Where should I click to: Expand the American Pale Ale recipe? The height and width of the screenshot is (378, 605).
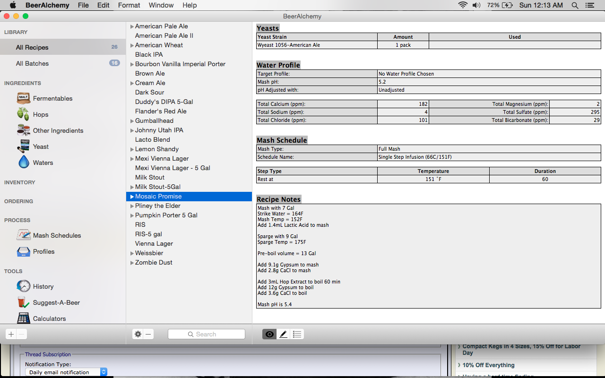pyautogui.click(x=132, y=26)
